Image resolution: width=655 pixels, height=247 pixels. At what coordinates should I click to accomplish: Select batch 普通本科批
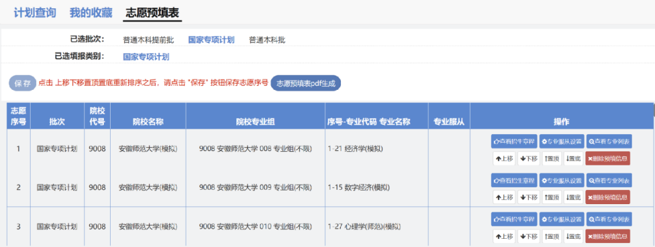click(267, 40)
